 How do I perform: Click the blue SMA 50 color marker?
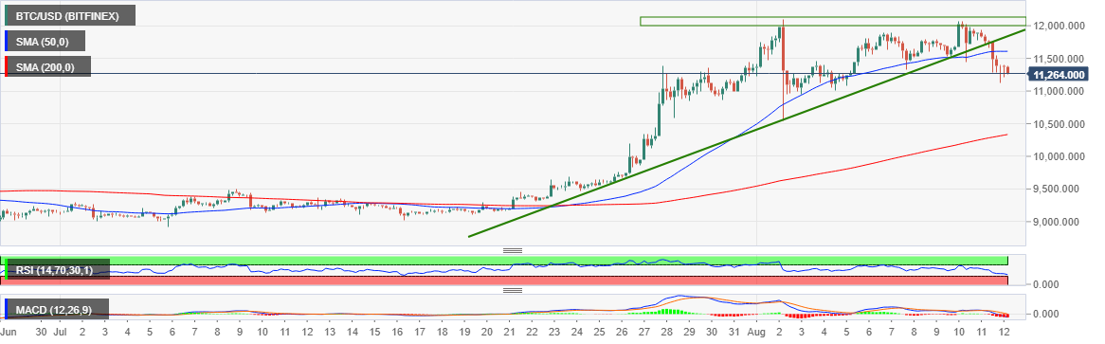click(x=7, y=41)
